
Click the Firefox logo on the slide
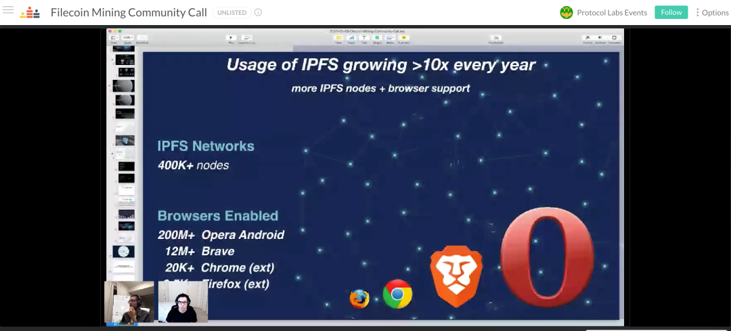pos(359,299)
